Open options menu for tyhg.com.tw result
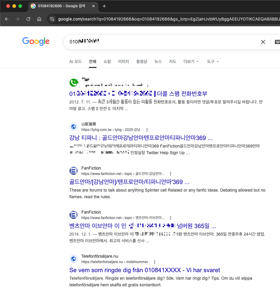 [147, 130]
